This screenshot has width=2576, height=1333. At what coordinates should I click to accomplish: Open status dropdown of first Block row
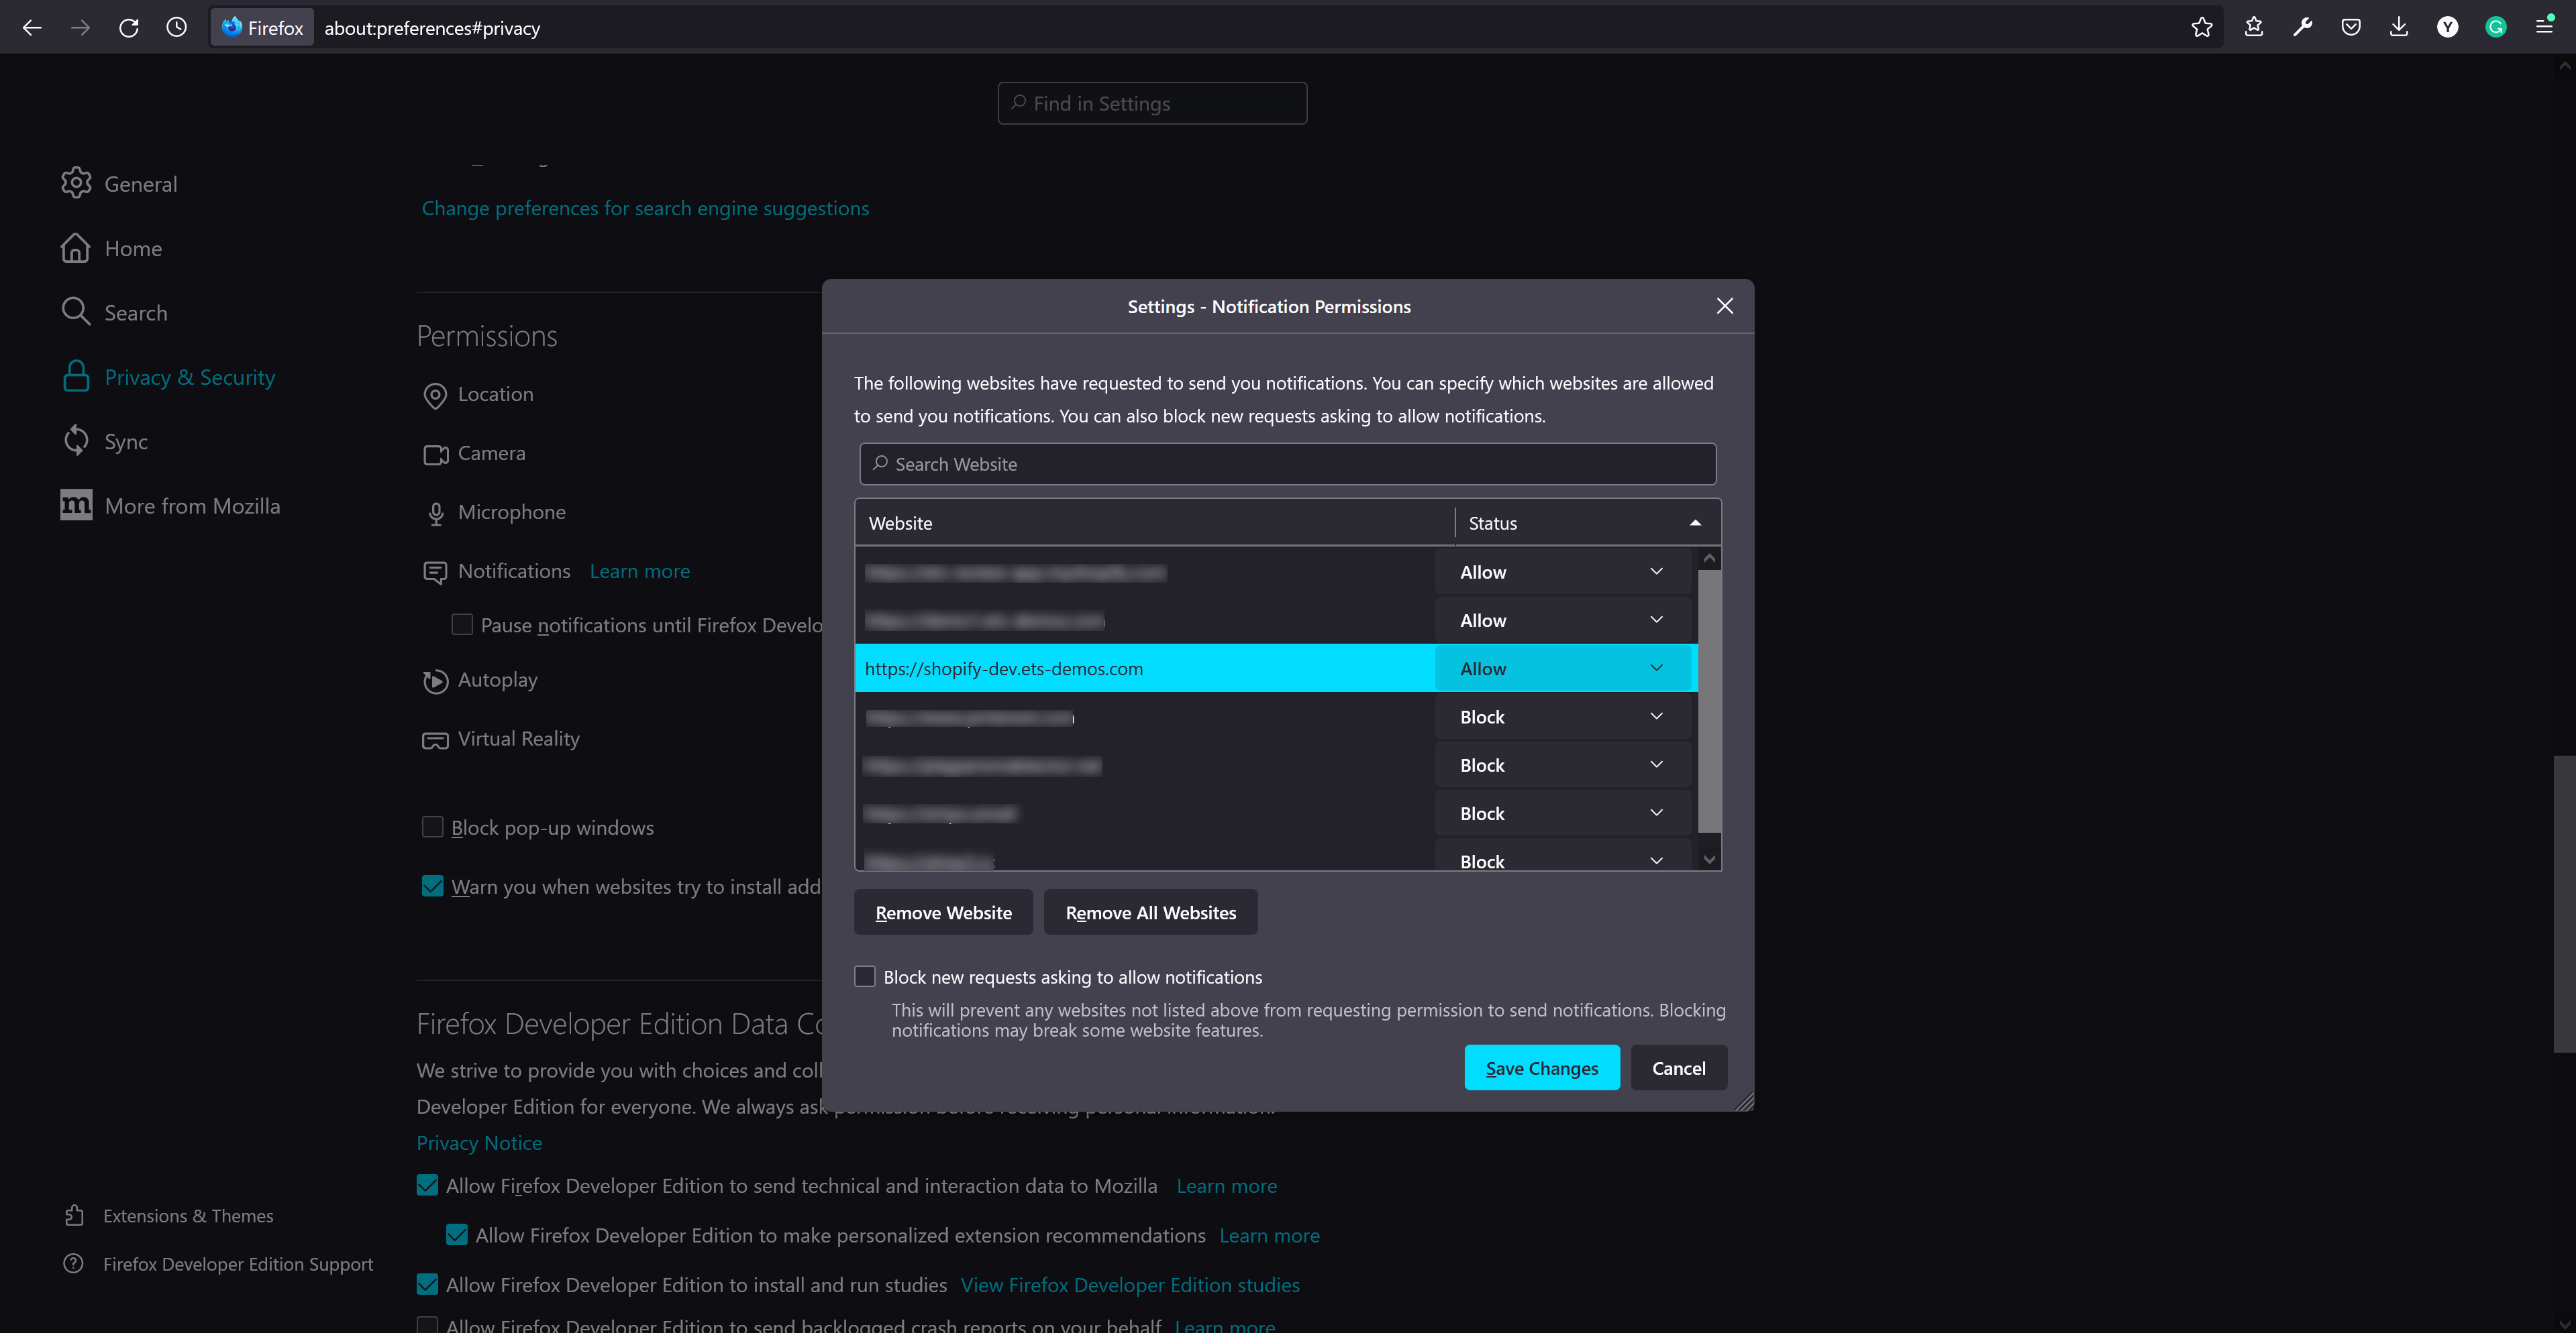tap(1563, 717)
